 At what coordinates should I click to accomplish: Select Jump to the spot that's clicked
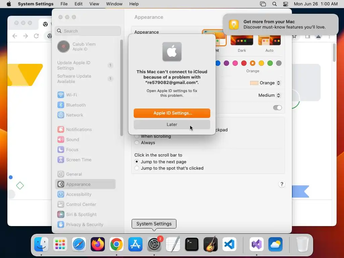pyautogui.click(x=137, y=168)
